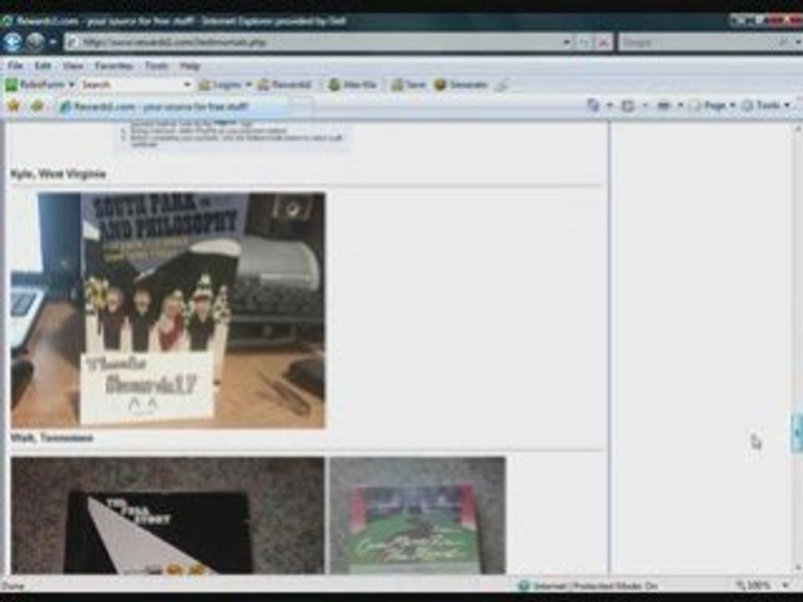803x602 pixels.
Task: Go forward with the Forward arrow button
Action: pyautogui.click(x=35, y=42)
